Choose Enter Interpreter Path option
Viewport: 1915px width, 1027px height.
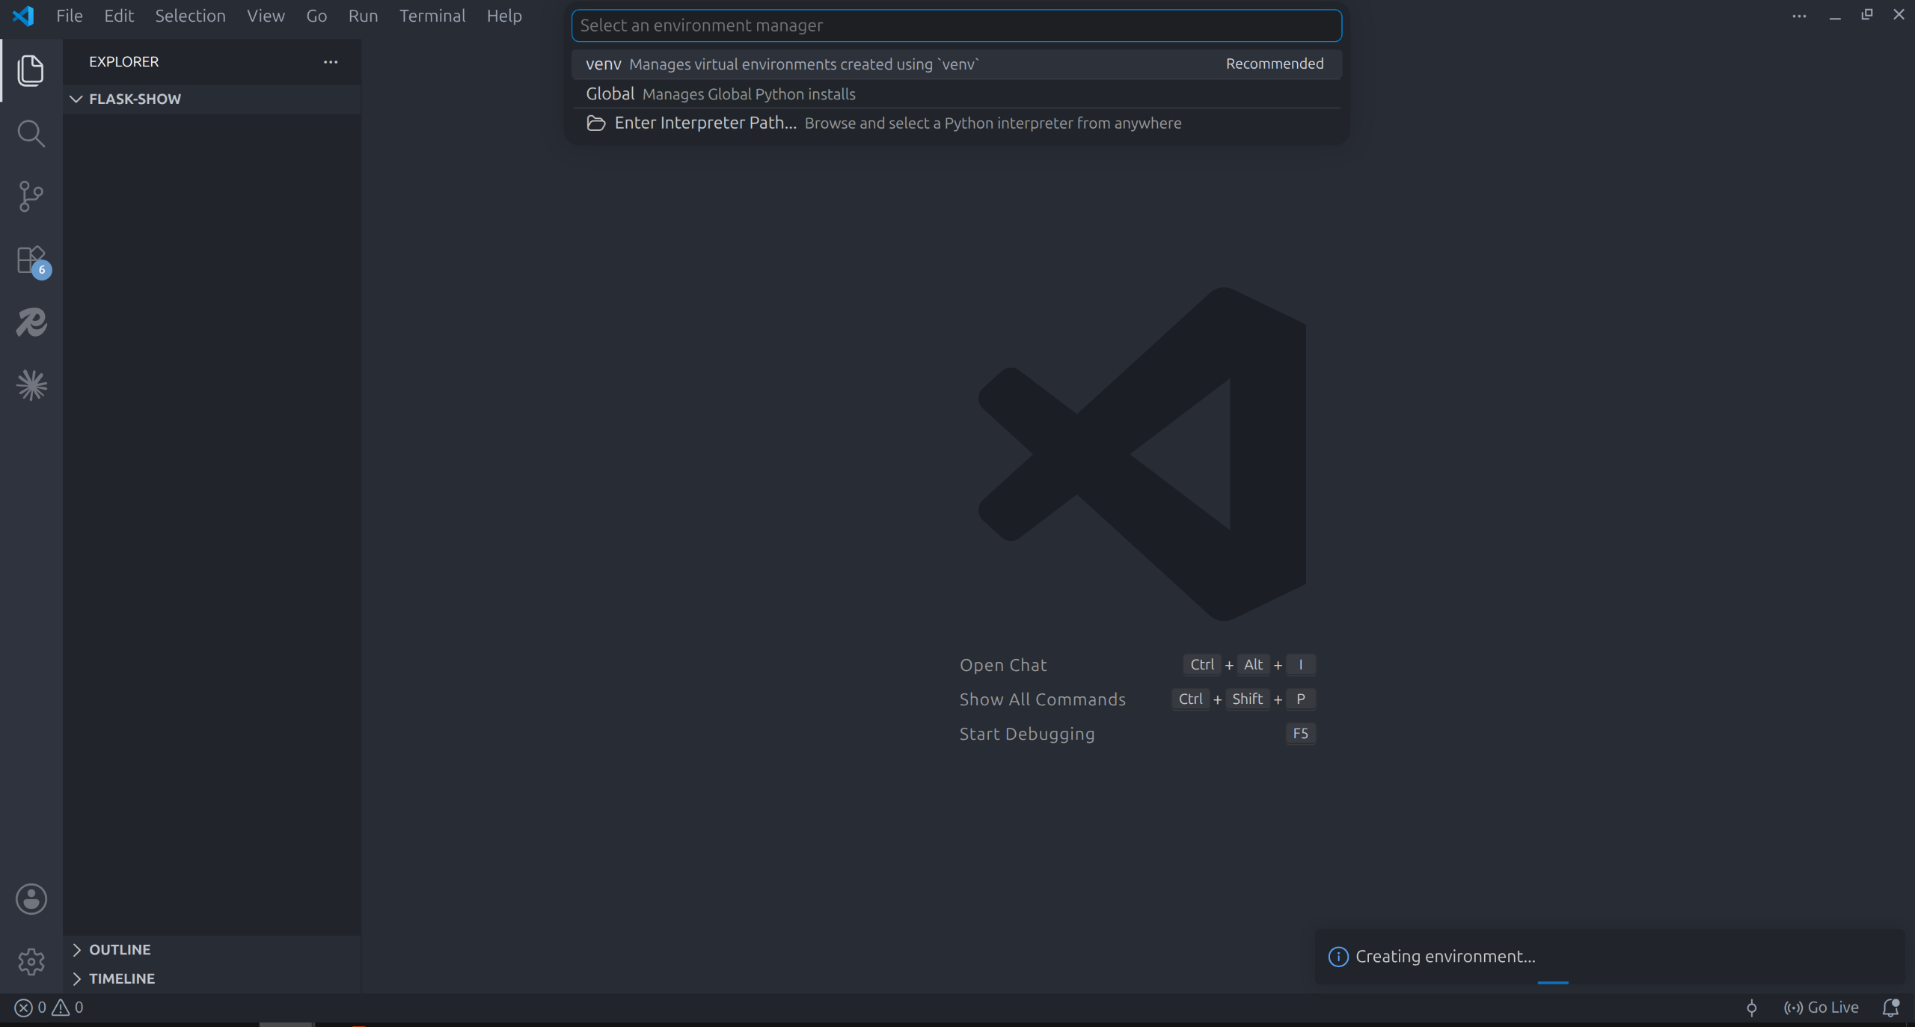(x=956, y=123)
